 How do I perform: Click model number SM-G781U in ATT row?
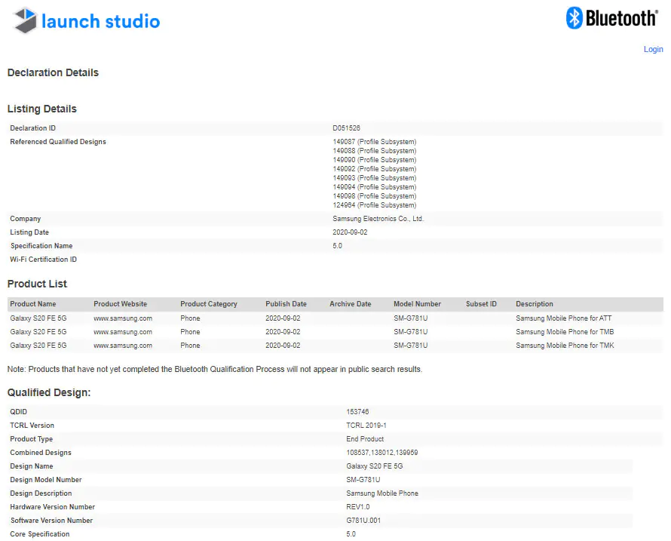click(x=410, y=318)
